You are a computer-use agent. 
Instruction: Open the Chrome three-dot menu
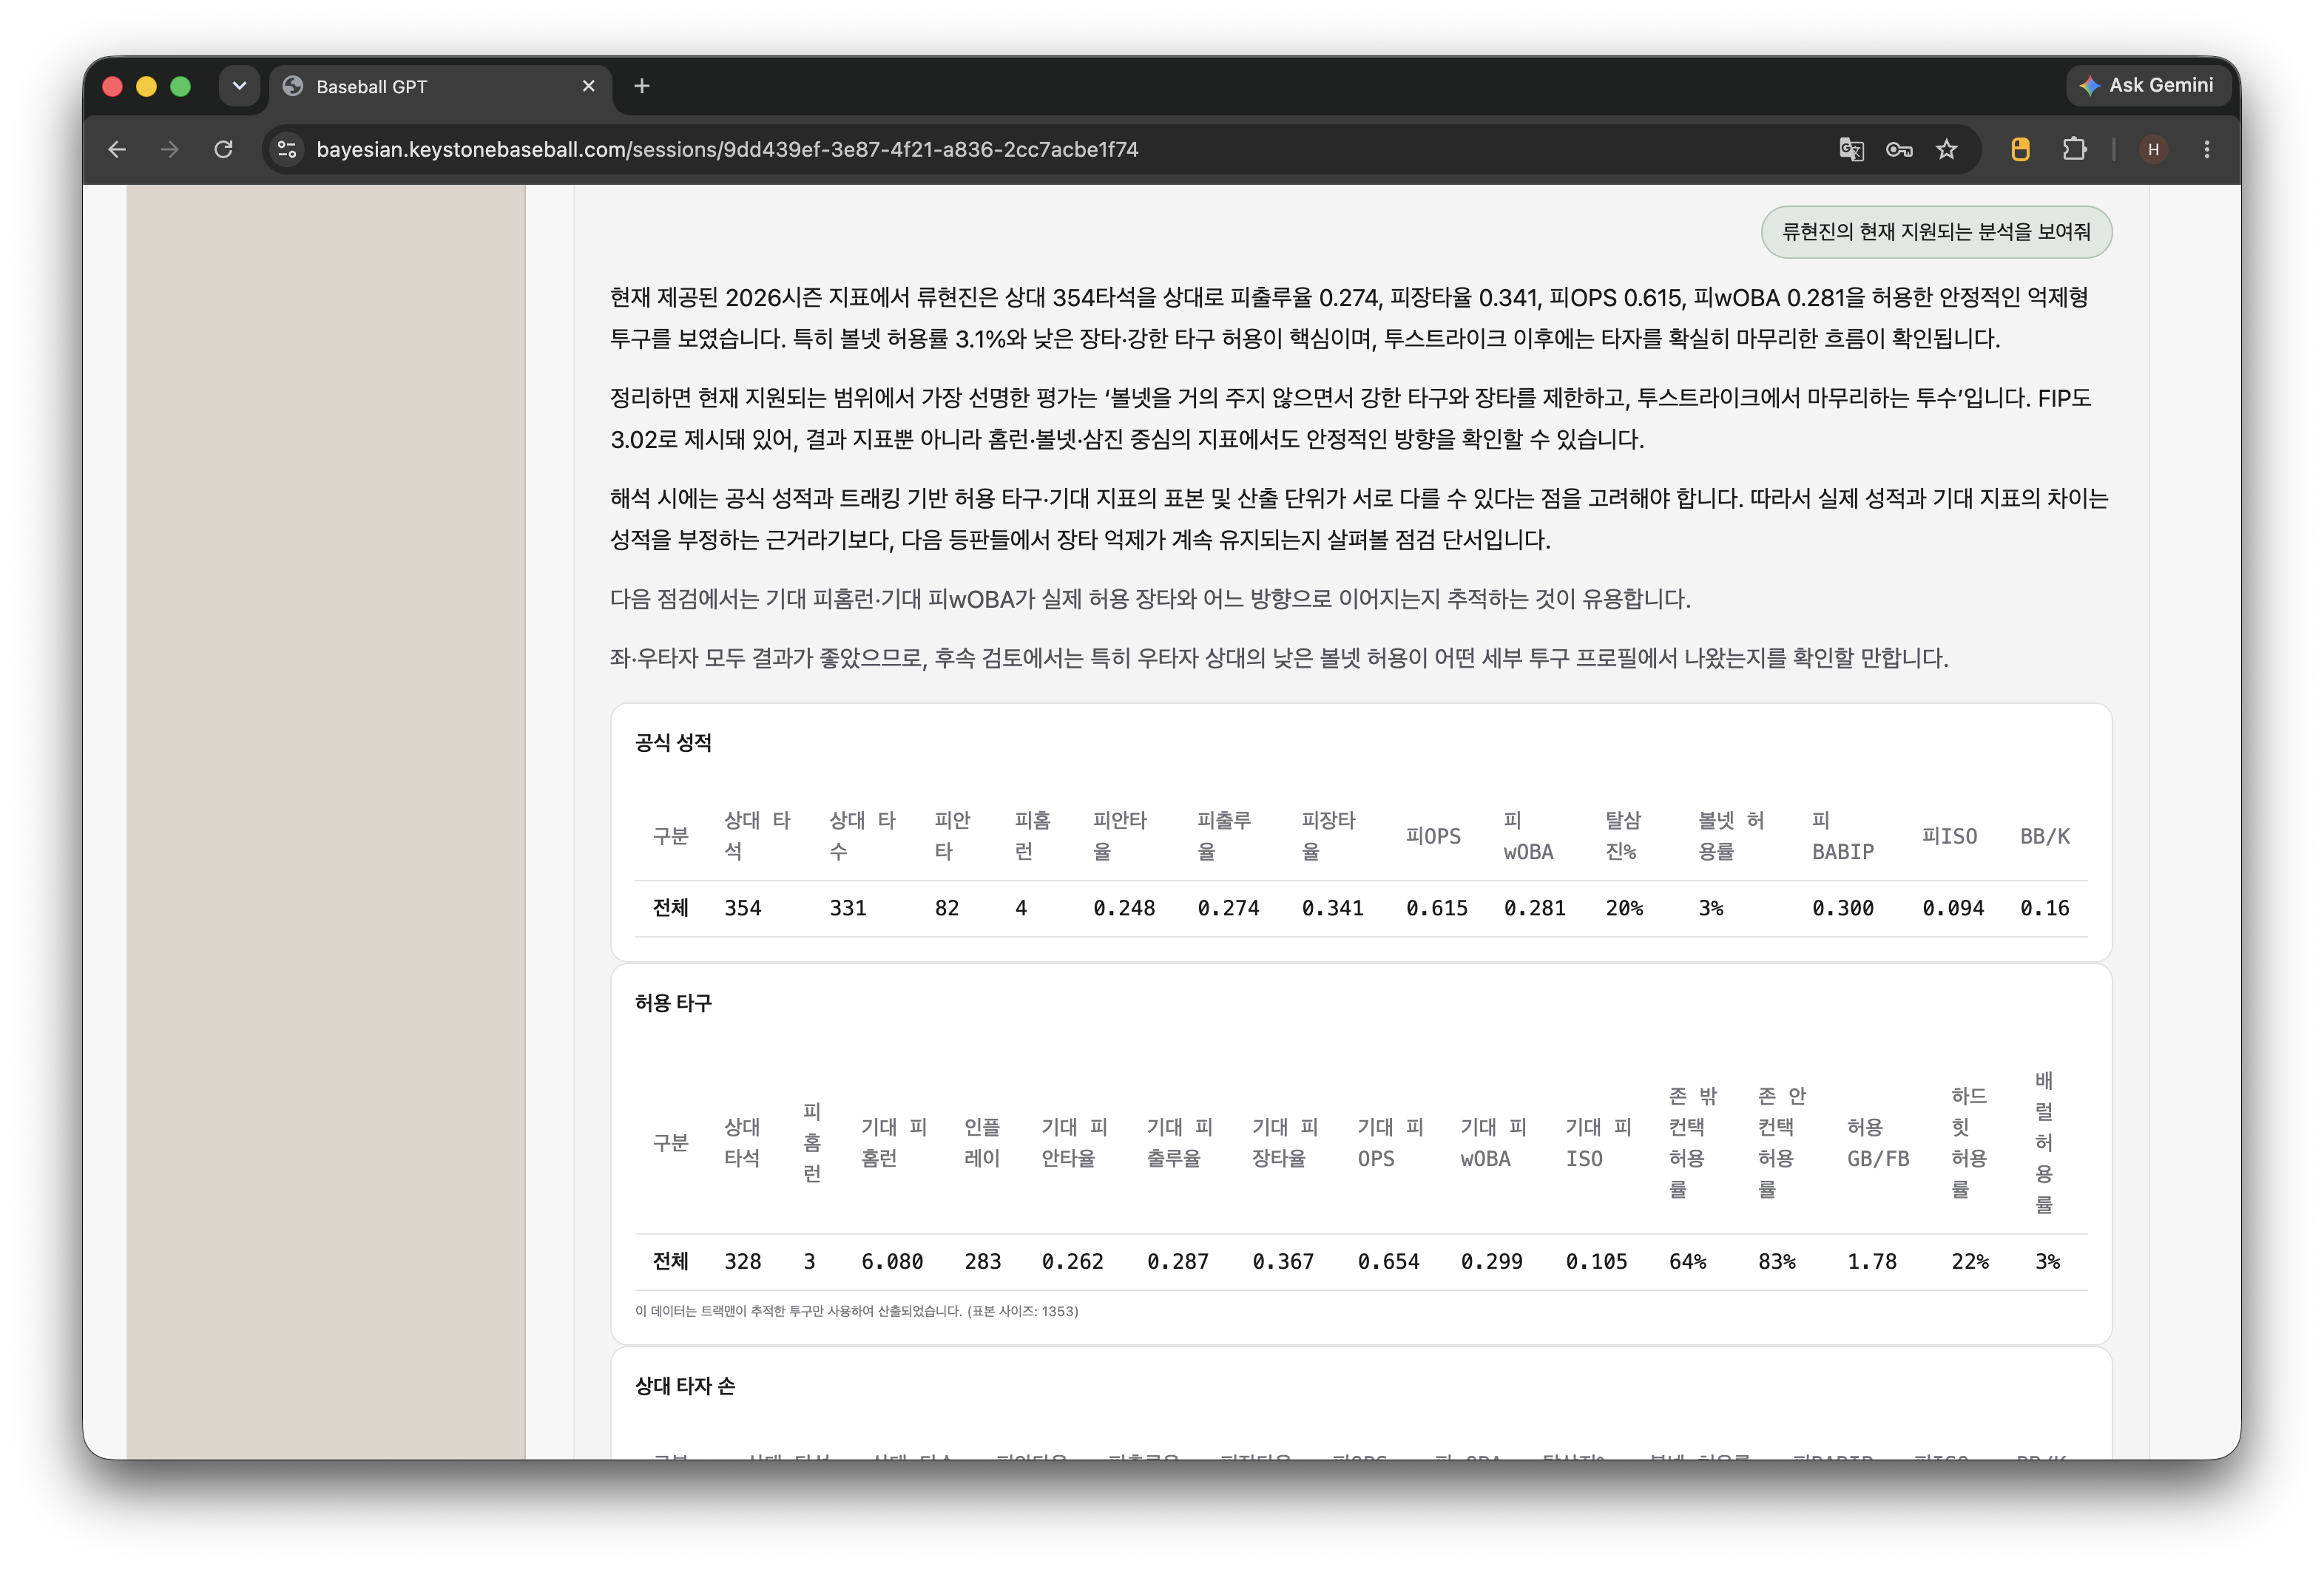pyautogui.click(x=2206, y=149)
